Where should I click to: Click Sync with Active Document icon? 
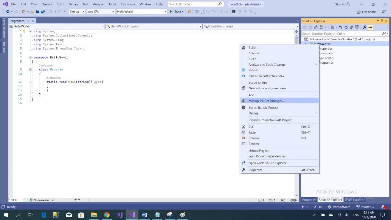(x=340, y=27)
